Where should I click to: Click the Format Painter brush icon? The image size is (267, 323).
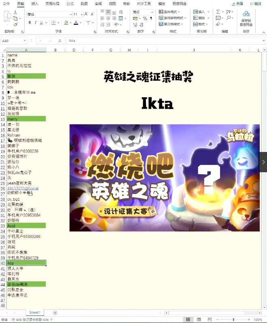15,25
